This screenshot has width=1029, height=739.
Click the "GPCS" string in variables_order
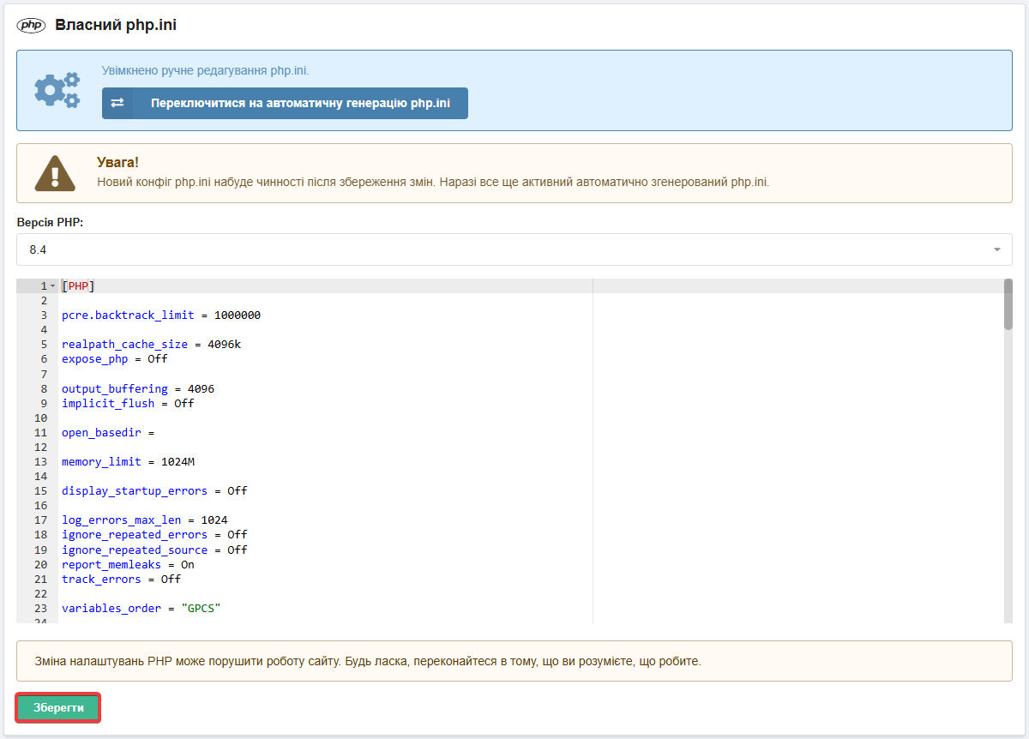[x=201, y=609]
